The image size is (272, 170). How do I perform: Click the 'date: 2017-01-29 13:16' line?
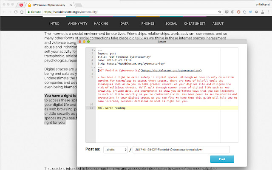pos(114,60)
